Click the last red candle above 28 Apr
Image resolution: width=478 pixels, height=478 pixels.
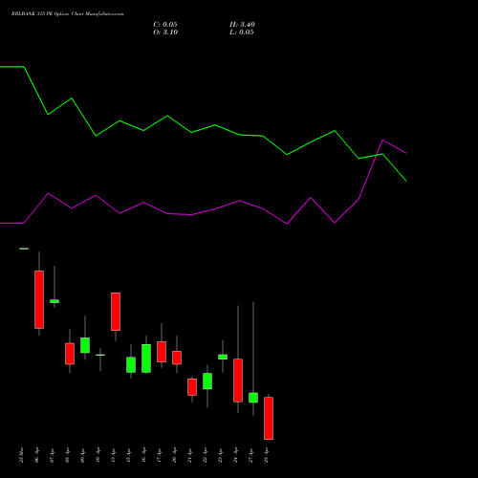269,418
